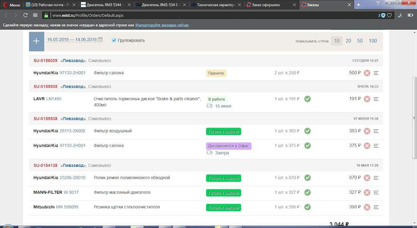Viewport: 417px width, 228px height.
Task: Switch to the Двигатель ЯМЗ-534 Е-4 tab
Action: click(161, 5)
